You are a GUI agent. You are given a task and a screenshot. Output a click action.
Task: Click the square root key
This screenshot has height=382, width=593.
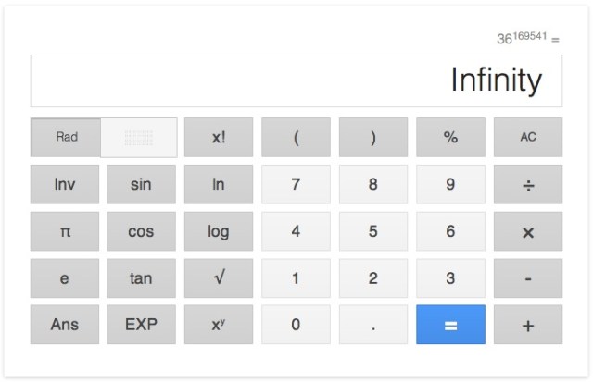pos(219,277)
